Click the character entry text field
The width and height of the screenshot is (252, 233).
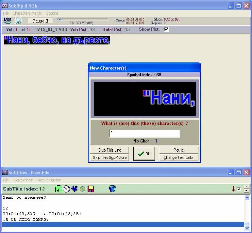(x=145, y=133)
